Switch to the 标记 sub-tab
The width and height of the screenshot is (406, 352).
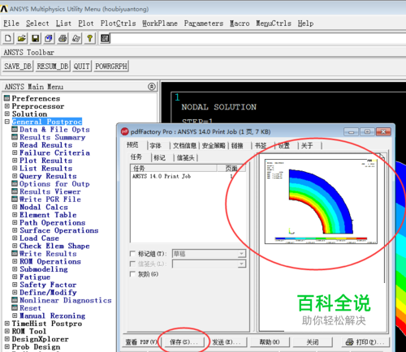tap(159, 157)
